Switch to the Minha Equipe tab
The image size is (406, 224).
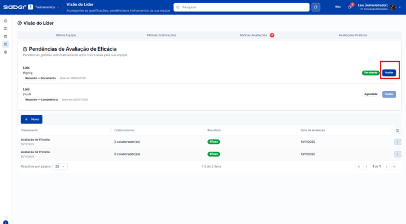coord(66,35)
